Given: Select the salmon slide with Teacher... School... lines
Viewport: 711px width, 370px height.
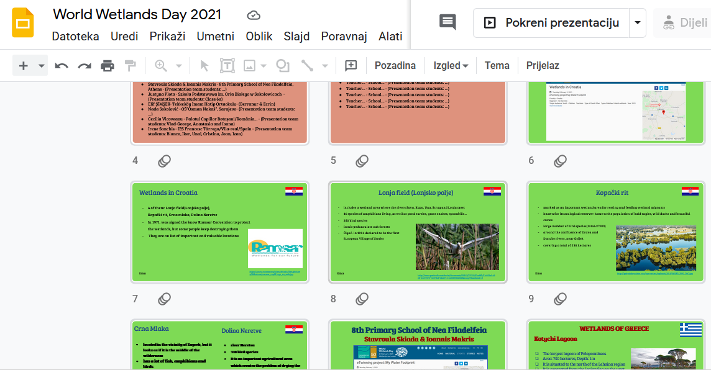Looking at the screenshot, I should pyautogui.click(x=418, y=113).
